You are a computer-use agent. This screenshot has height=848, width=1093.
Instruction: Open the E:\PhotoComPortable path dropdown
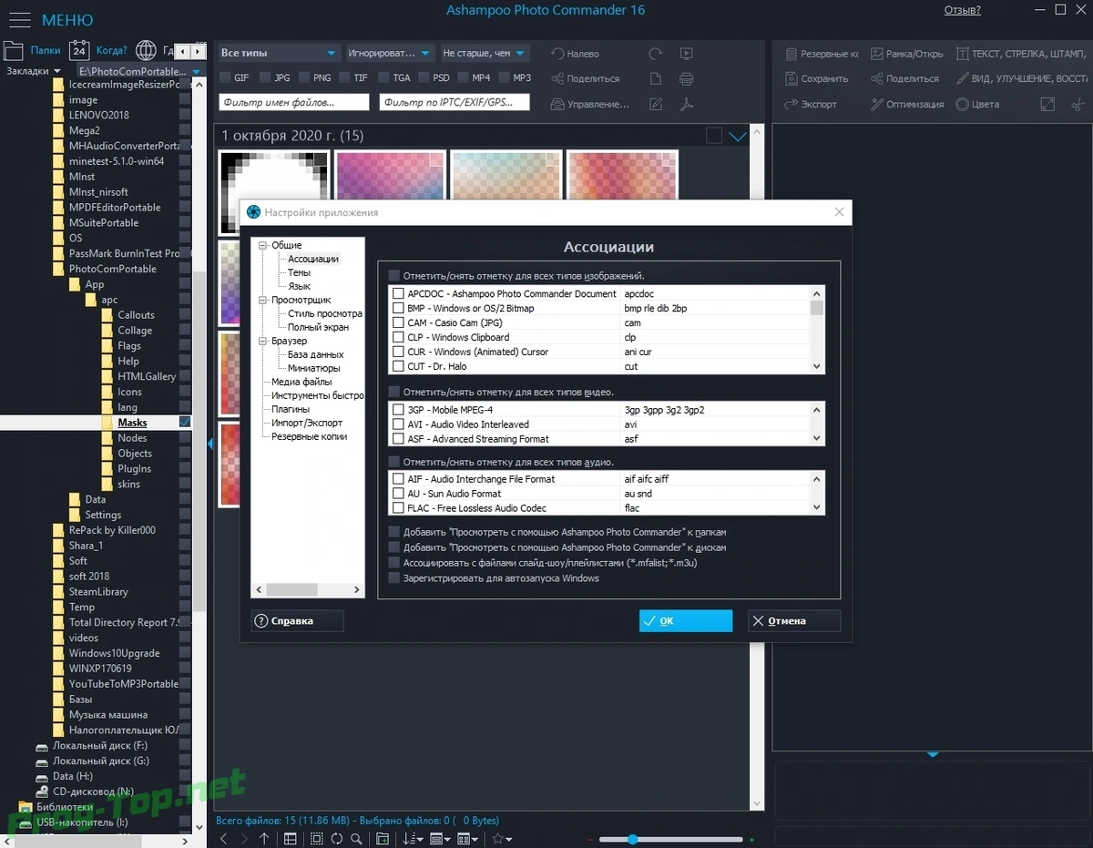[140, 71]
